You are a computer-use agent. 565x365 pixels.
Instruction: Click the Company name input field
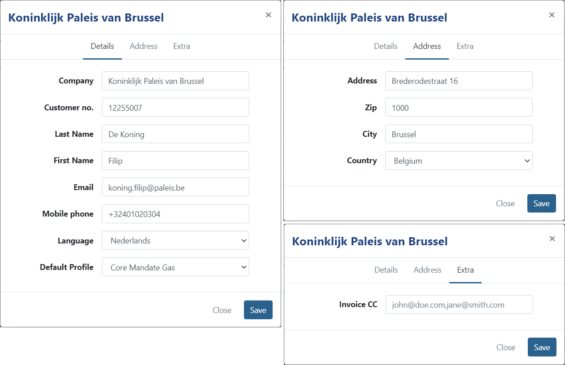175,81
